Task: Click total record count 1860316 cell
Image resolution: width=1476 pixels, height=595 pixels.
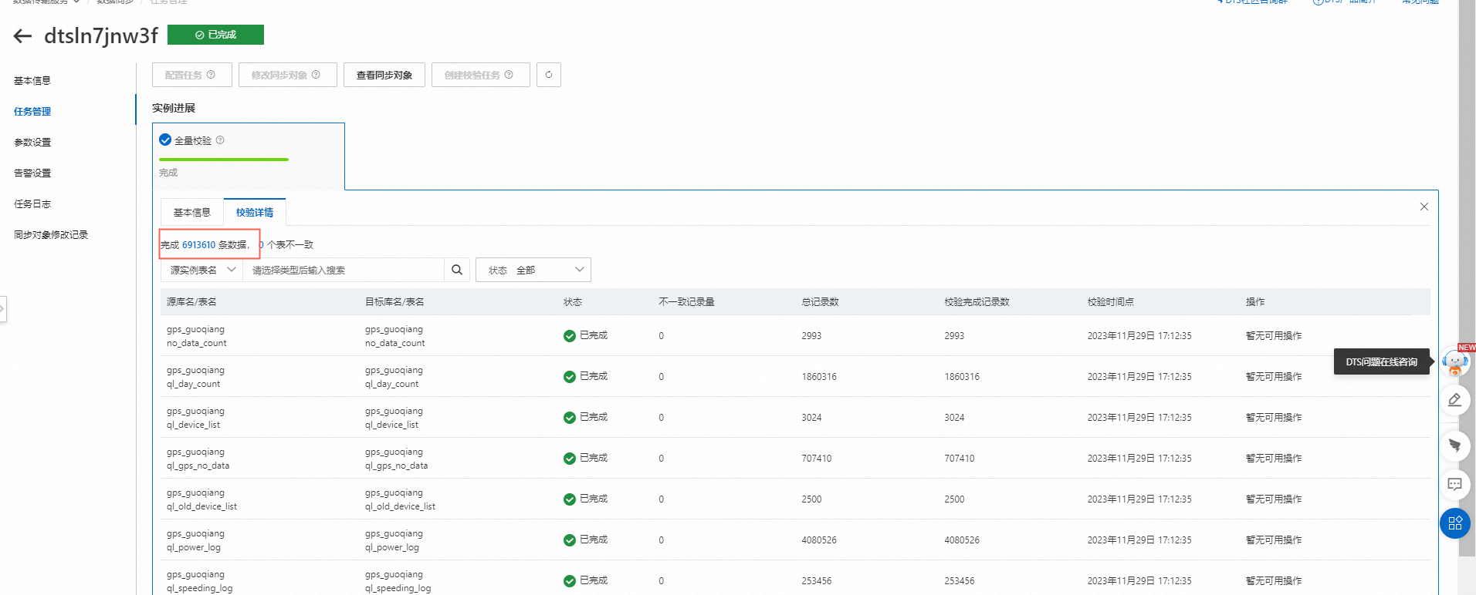Action: click(x=819, y=377)
